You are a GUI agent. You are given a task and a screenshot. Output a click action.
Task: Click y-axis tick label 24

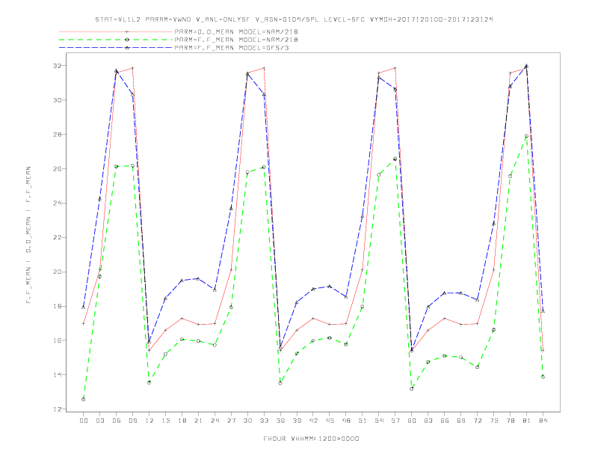pyautogui.click(x=58, y=204)
